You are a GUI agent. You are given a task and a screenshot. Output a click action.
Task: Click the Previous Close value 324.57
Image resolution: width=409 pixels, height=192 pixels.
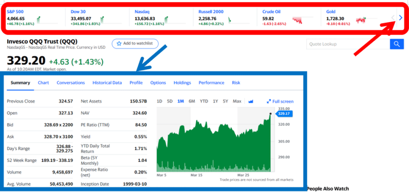(x=66, y=101)
